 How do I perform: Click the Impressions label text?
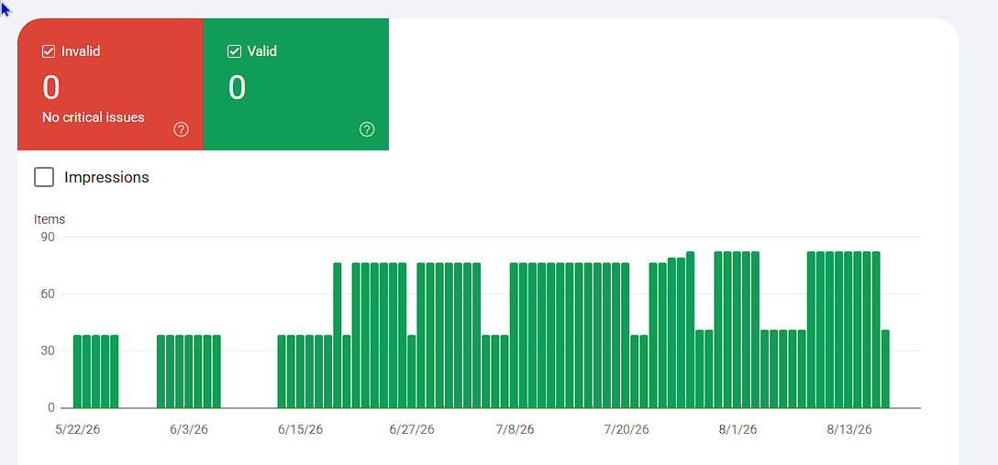click(106, 178)
